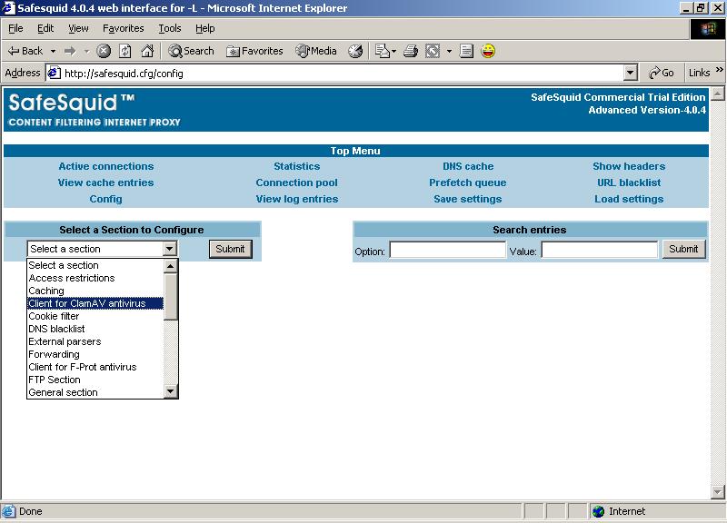Open the dropdown arrow beside Edit icon
The width and height of the screenshot is (727, 523).
coord(449,51)
